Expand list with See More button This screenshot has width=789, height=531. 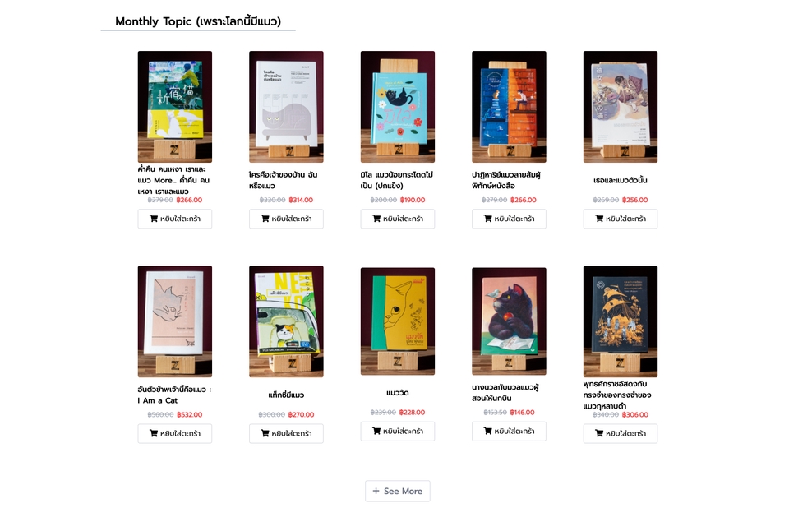point(398,491)
